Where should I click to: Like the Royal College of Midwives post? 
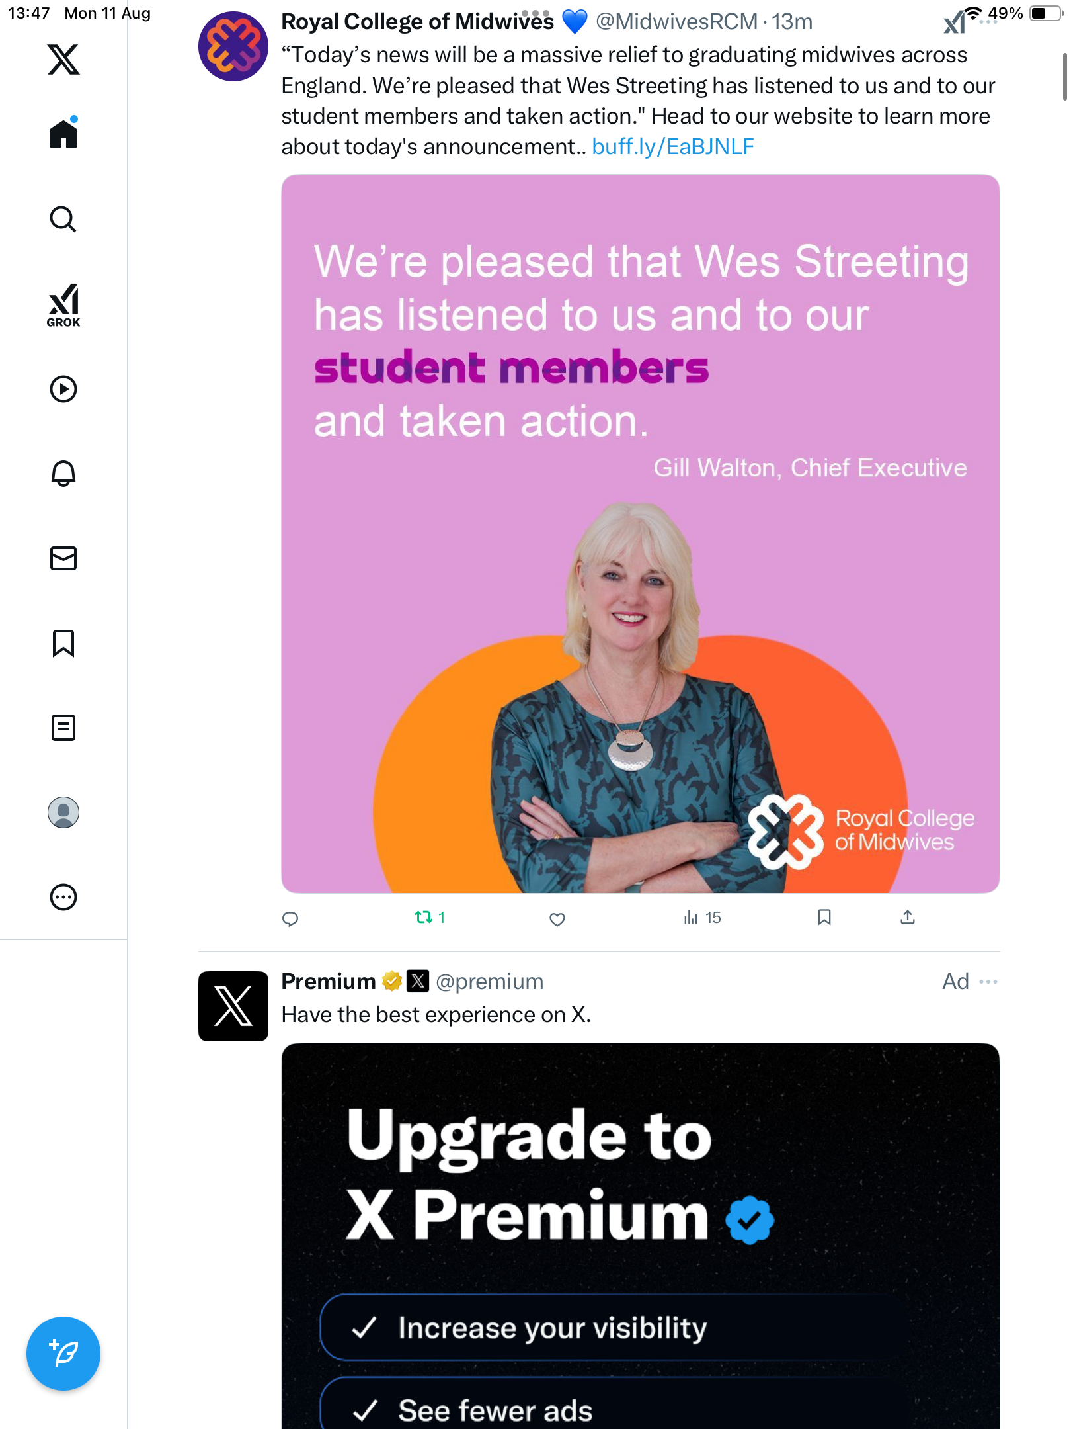click(557, 919)
